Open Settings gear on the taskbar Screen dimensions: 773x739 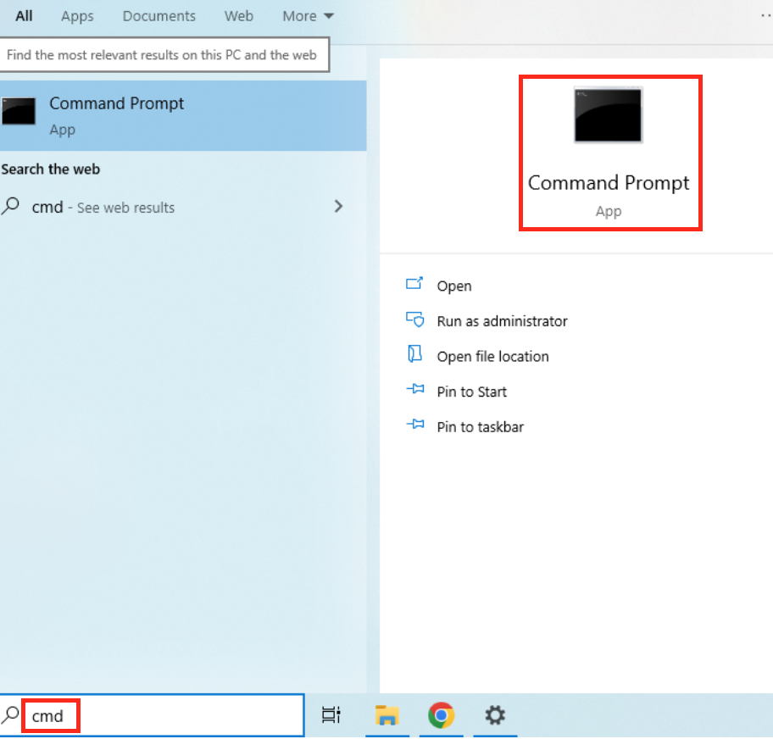click(x=495, y=714)
